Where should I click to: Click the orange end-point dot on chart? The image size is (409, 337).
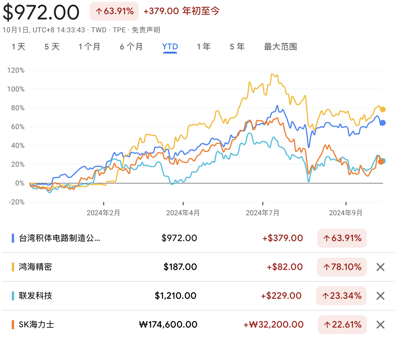pos(381,162)
